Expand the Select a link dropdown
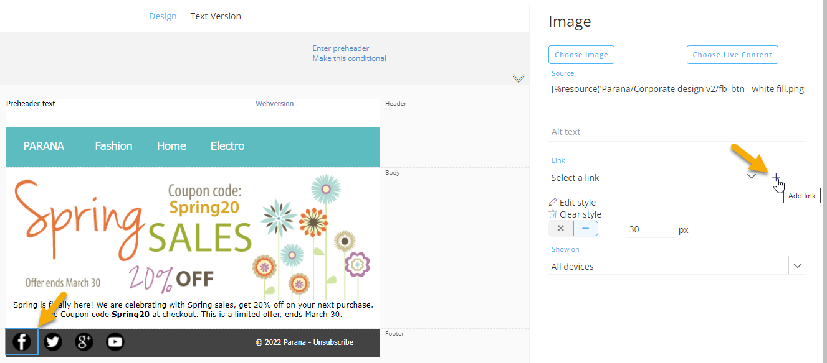Image resolution: width=827 pixels, height=363 pixels. click(x=752, y=177)
